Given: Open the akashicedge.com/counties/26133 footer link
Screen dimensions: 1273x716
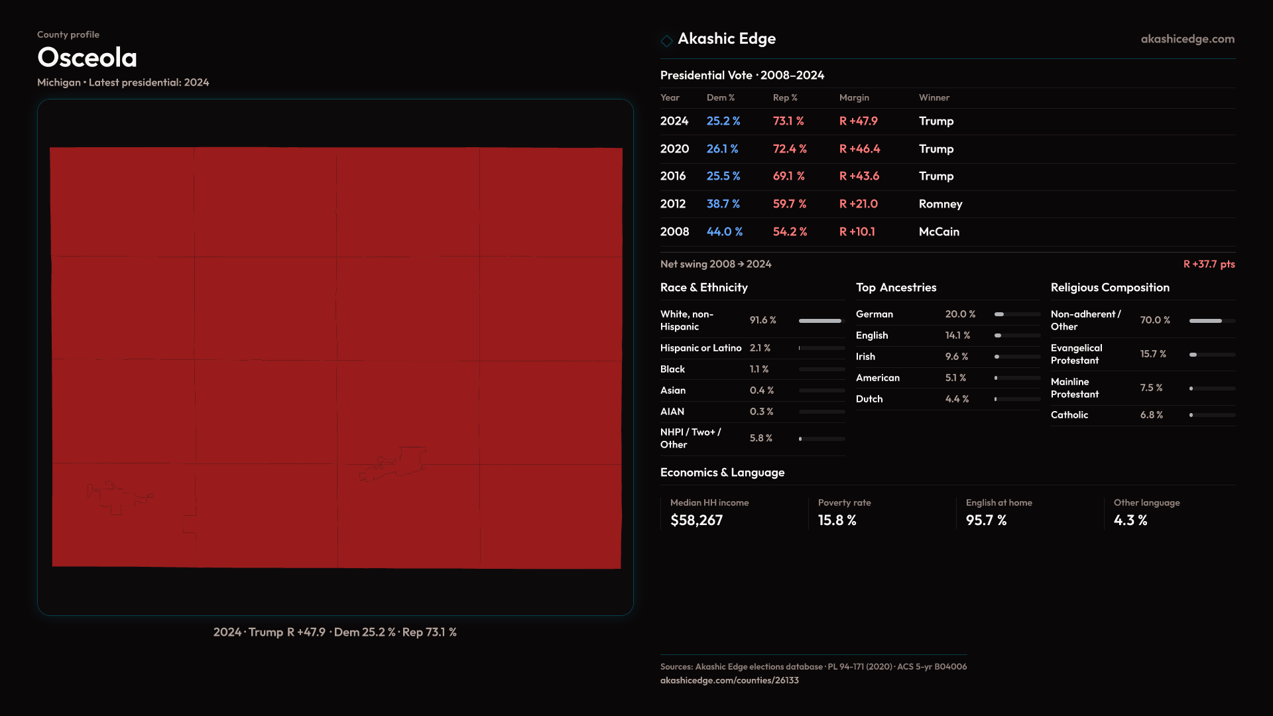Looking at the screenshot, I should point(729,680).
